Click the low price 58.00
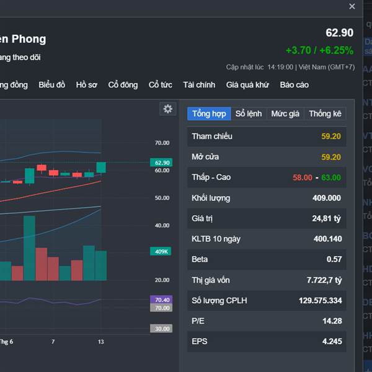The width and height of the screenshot is (372, 372). (x=303, y=177)
